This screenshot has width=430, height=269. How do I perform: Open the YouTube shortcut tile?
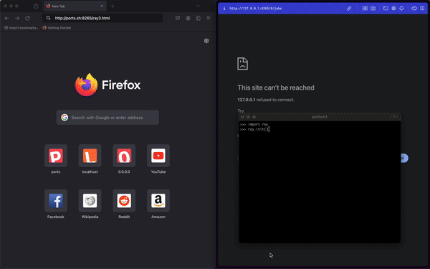pyautogui.click(x=158, y=156)
